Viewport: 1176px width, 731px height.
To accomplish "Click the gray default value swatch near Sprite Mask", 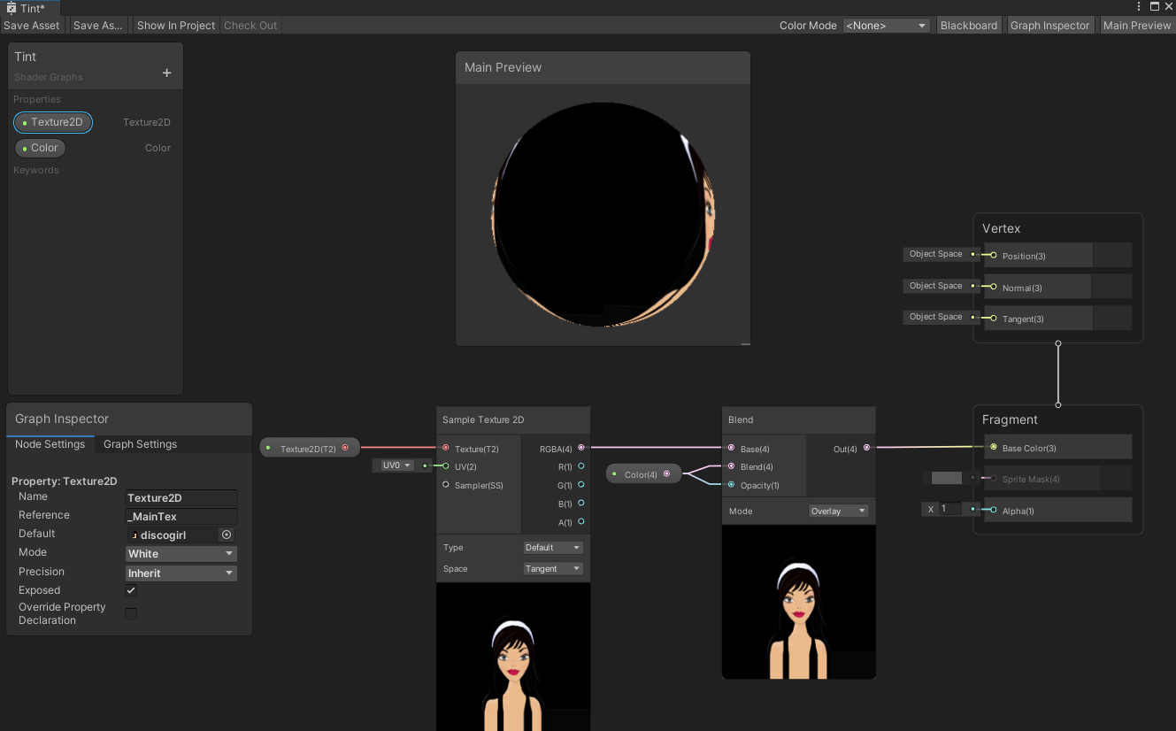I will tap(946, 478).
